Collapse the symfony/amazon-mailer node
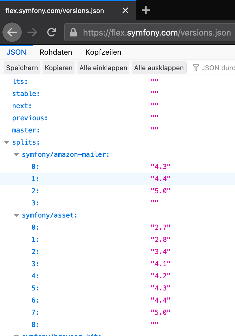235x336 pixels. click(16, 155)
